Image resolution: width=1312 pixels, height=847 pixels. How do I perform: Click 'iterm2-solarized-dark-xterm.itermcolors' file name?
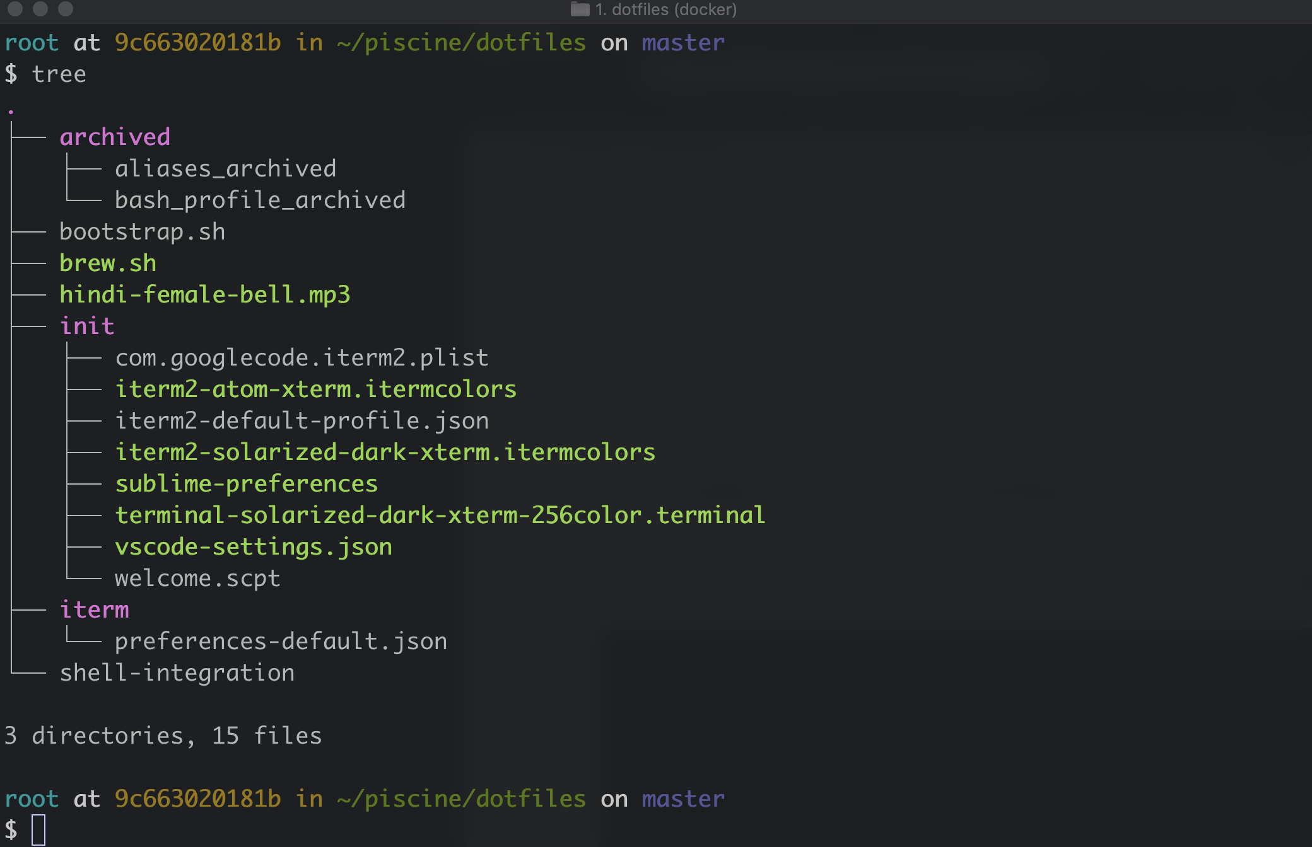click(385, 452)
